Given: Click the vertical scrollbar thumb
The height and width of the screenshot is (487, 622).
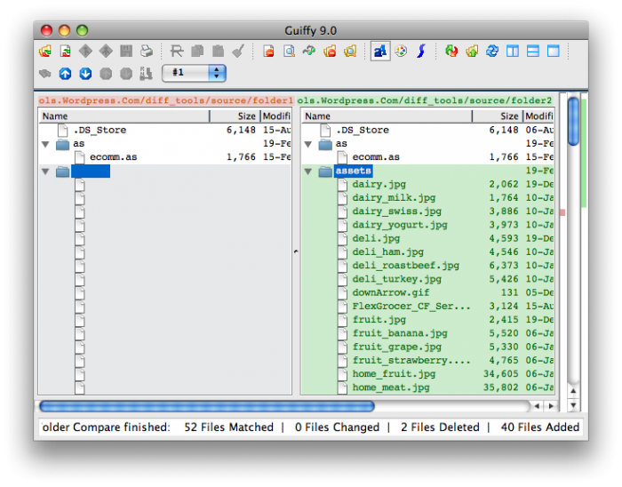Looking at the screenshot, I should tap(573, 121).
